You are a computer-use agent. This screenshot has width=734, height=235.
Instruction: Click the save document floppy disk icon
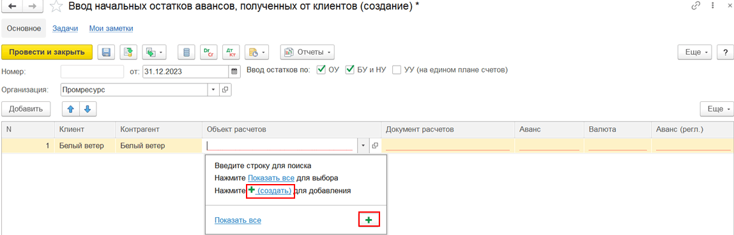click(106, 52)
